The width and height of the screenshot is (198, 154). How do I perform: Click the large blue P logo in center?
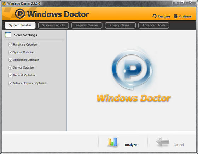coord(132,70)
